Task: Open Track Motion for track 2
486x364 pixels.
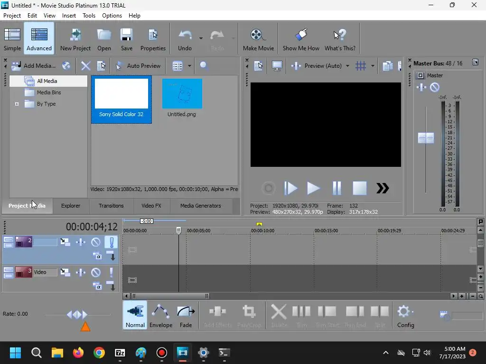Action: 65,242
